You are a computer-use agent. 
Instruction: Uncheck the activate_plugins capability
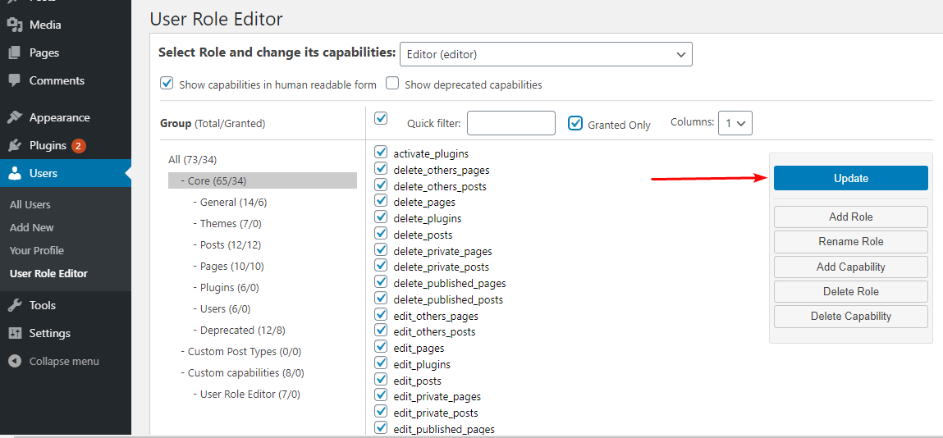(381, 153)
